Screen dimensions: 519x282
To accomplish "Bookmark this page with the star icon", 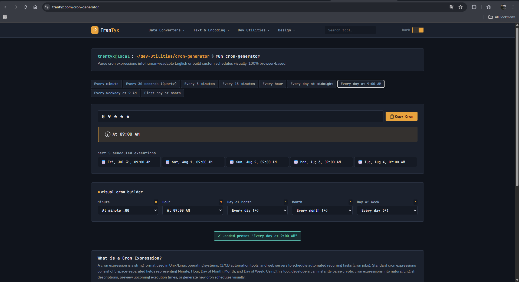I will click(x=461, y=7).
